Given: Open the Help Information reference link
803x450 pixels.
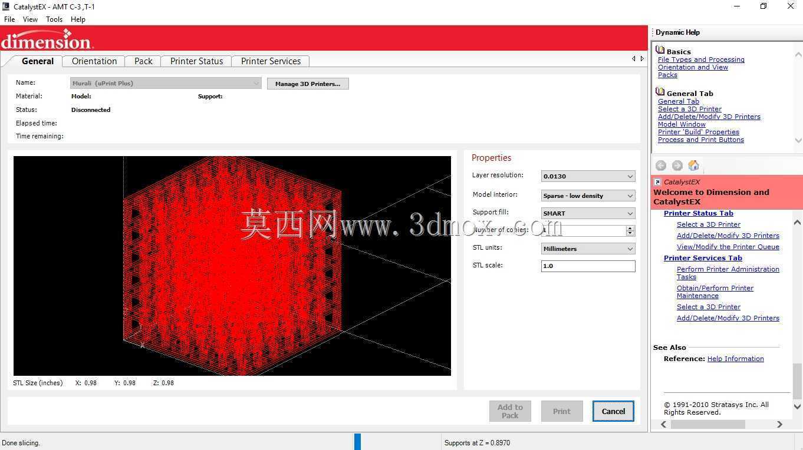Looking at the screenshot, I should coord(735,359).
